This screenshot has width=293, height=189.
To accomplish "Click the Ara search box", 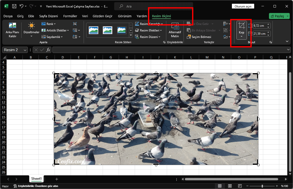I will coord(154,6).
